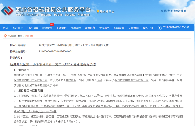The image size is (195, 126).
Task: Click 招标公告 breadcrumb link
Action: point(29,36)
